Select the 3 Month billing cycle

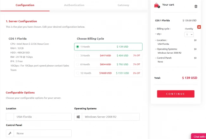108,55
